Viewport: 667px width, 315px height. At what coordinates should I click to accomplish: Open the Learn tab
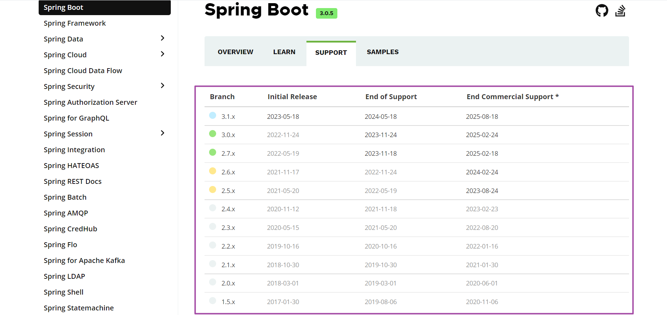click(284, 52)
